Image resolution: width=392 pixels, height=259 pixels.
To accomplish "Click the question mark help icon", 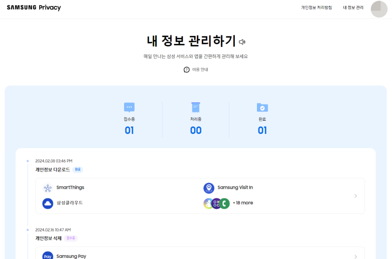I will pos(186,70).
